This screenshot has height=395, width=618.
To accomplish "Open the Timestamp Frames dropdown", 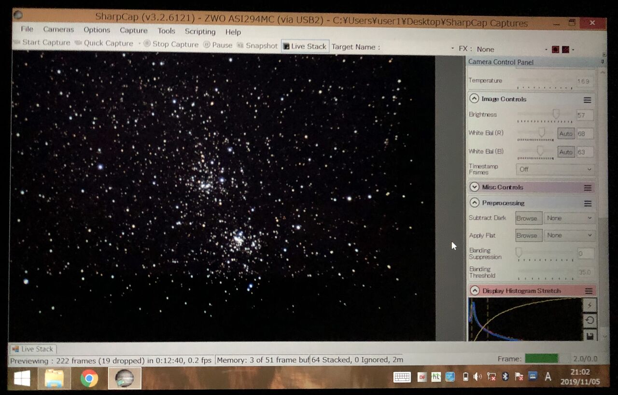I will point(555,169).
